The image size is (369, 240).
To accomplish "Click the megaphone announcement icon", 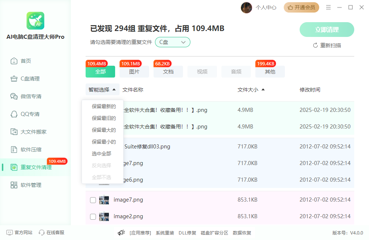I will [121, 233].
